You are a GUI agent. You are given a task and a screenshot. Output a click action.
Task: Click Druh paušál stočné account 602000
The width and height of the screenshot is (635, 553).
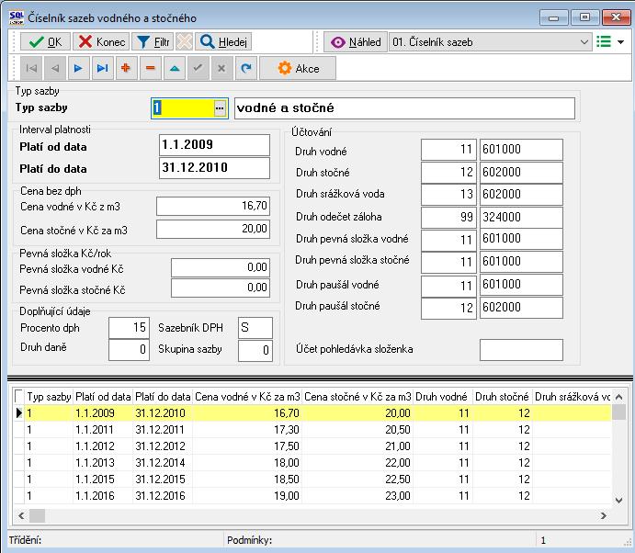pyautogui.click(x=521, y=308)
